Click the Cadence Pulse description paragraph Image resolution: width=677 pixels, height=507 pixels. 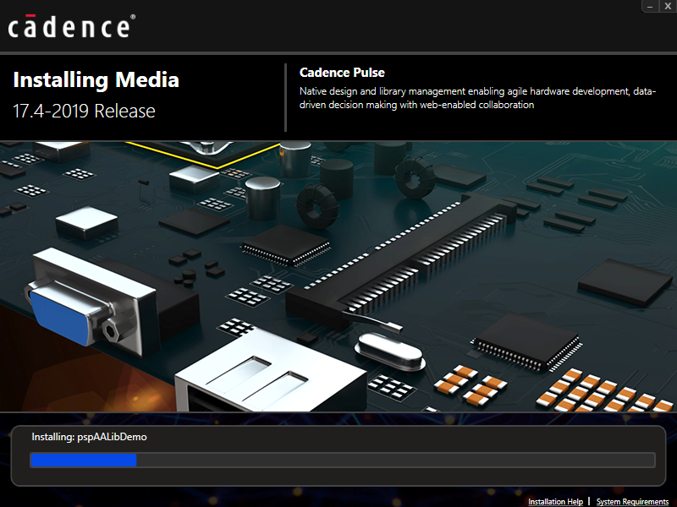(x=477, y=98)
